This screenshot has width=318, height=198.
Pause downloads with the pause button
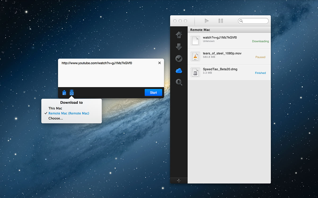221,21
